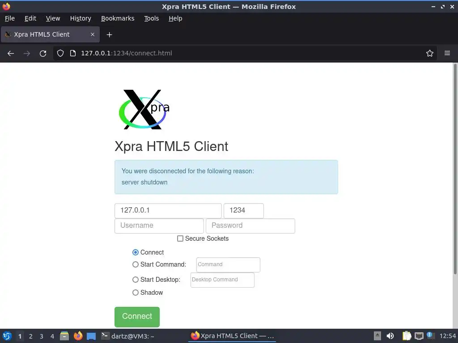458x343 pixels.
Task: Open the File menu
Action: (x=10, y=18)
